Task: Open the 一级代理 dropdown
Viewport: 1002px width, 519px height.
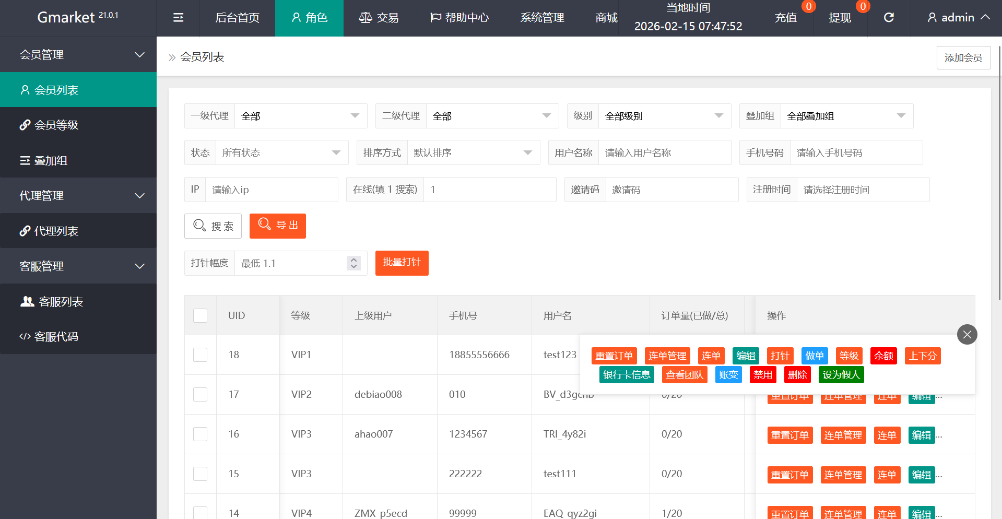Action: coord(301,116)
